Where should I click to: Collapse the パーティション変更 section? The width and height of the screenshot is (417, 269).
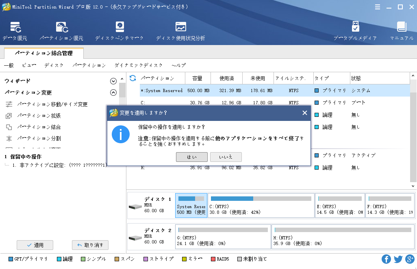pos(113,93)
